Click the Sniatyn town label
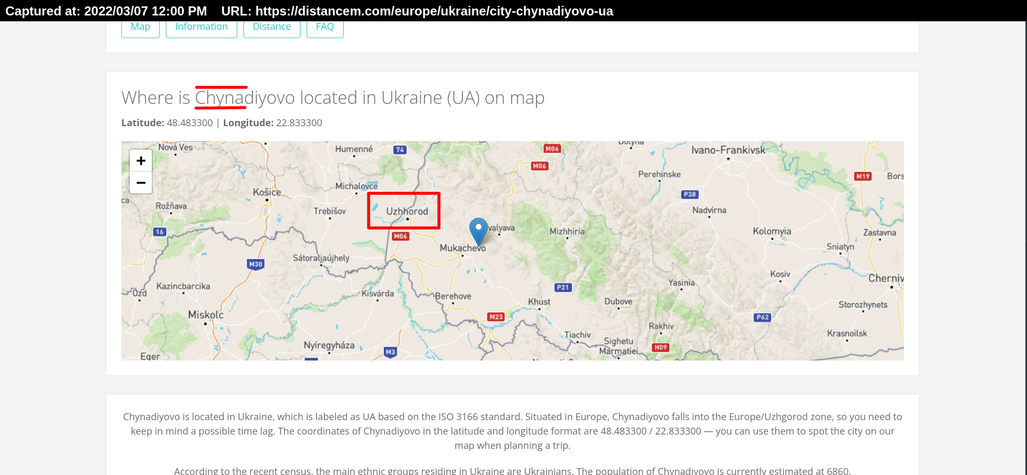 click(x=841, y=246)
